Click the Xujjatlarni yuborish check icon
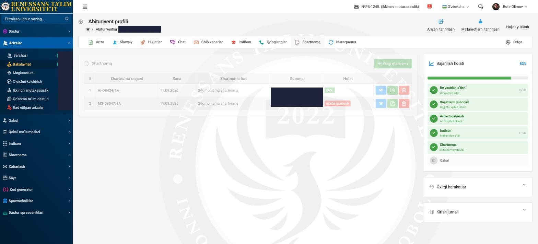Screen dimensions: 538x244 coord(434,104)
